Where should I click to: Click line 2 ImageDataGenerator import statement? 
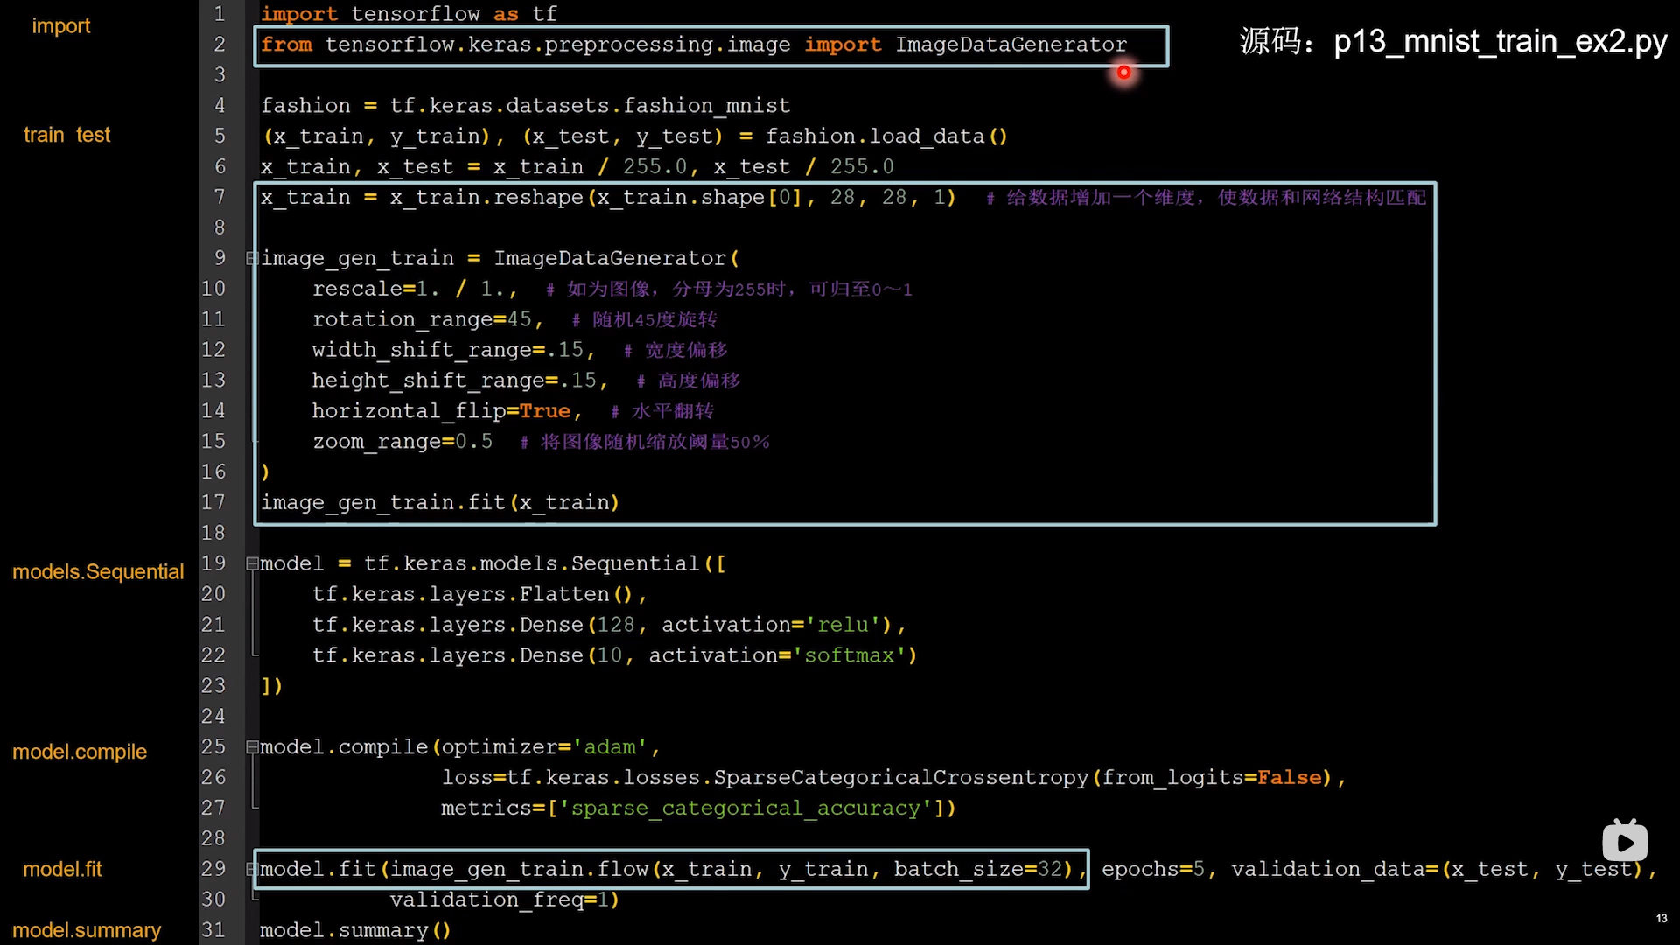(x=694, y=44)
